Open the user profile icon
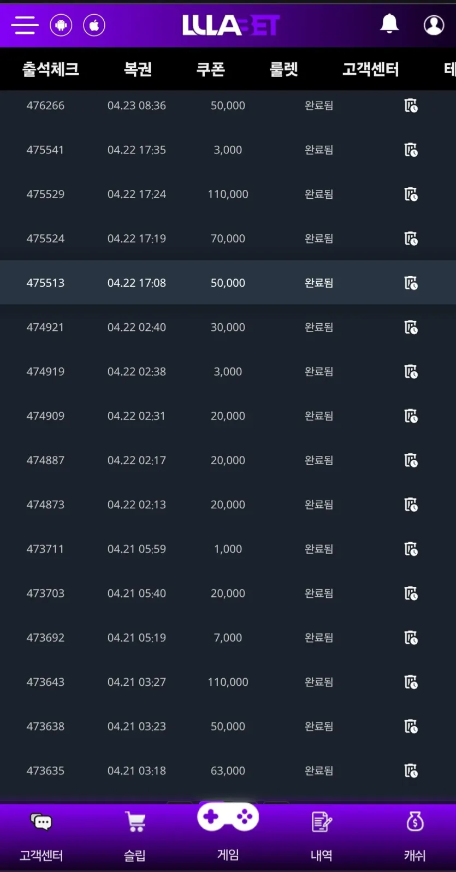The height and width of the screenshot is (872, 456). tap(434, 25)
